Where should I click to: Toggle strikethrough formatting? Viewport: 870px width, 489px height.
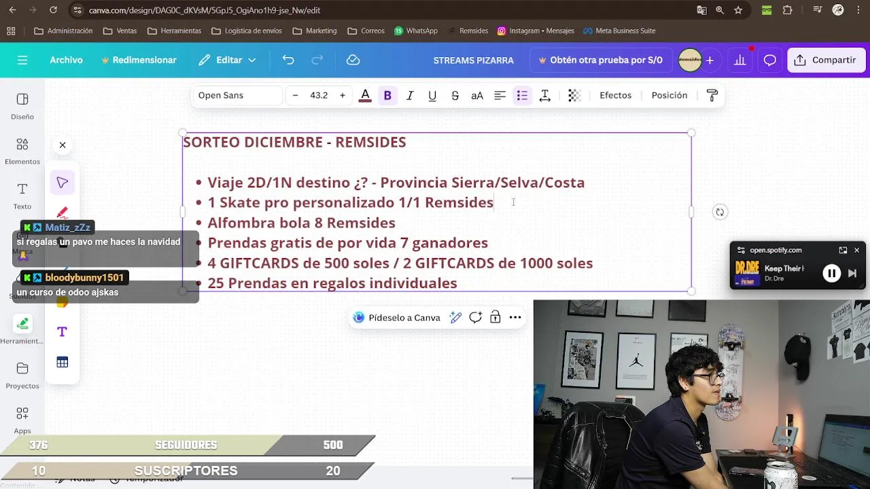(x=455, y=95)
